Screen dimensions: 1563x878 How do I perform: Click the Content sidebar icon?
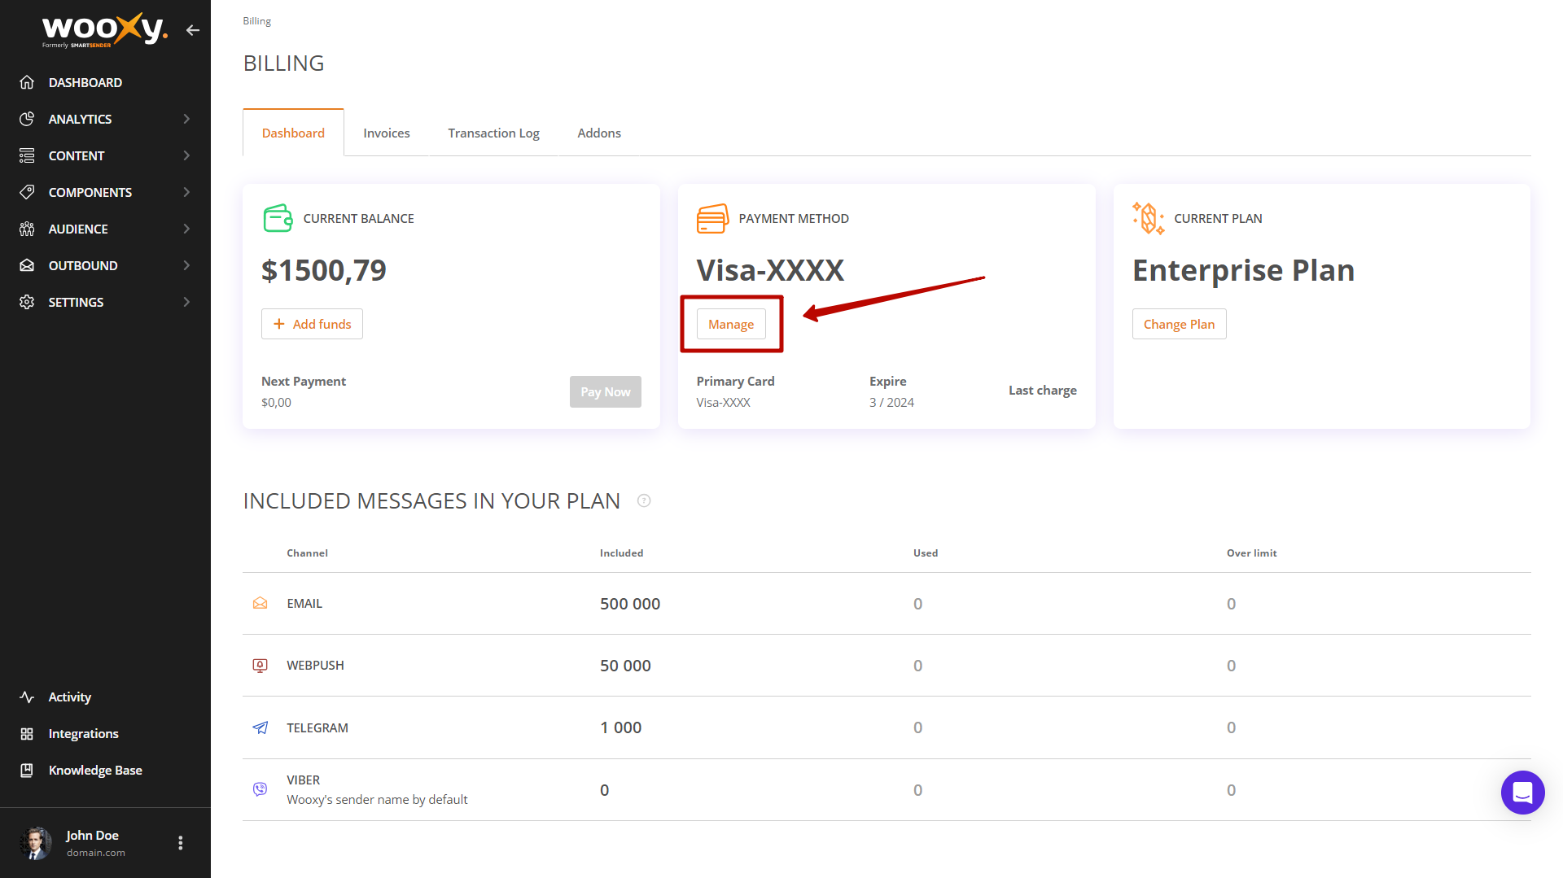click(x=27, y=155)
